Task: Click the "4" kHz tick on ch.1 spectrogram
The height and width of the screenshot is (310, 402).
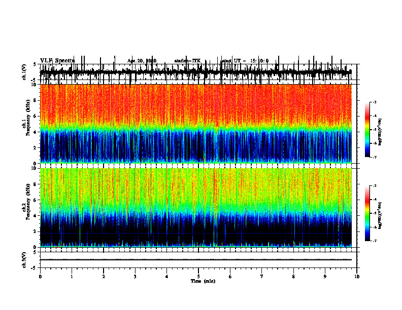Action: [x=35, y=132]
